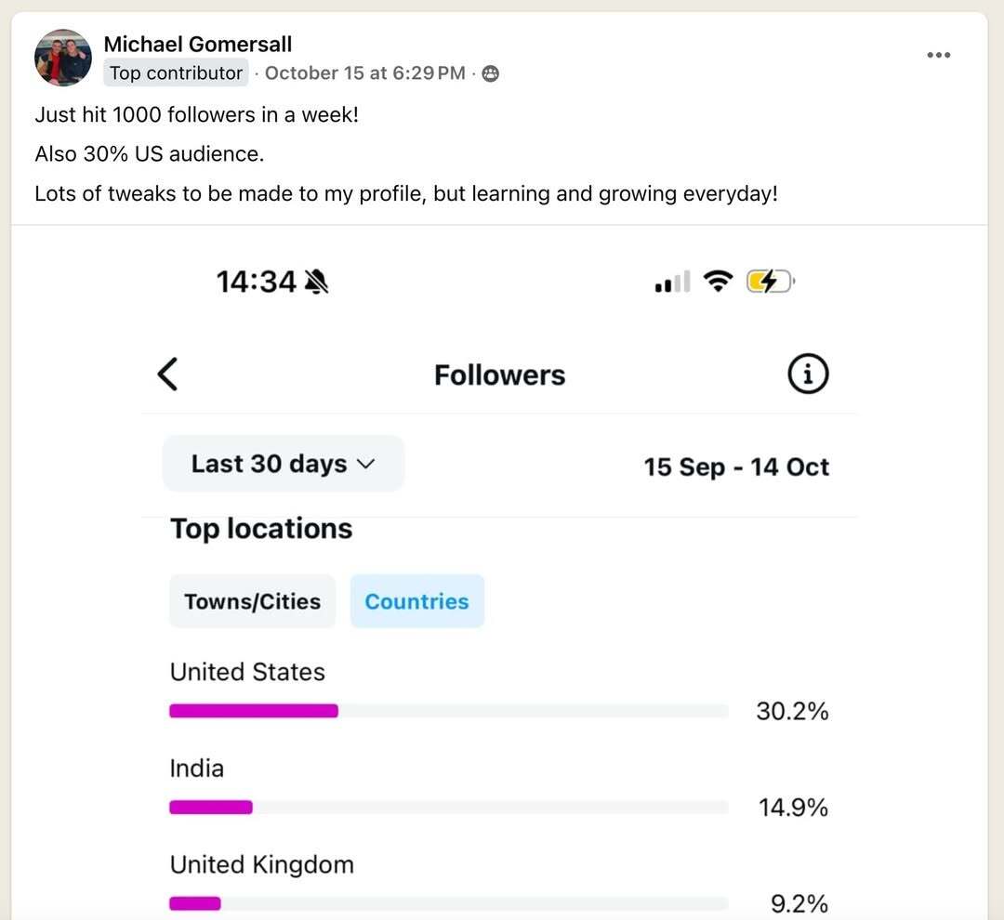Tap the cellular signal bars icon

672,282
